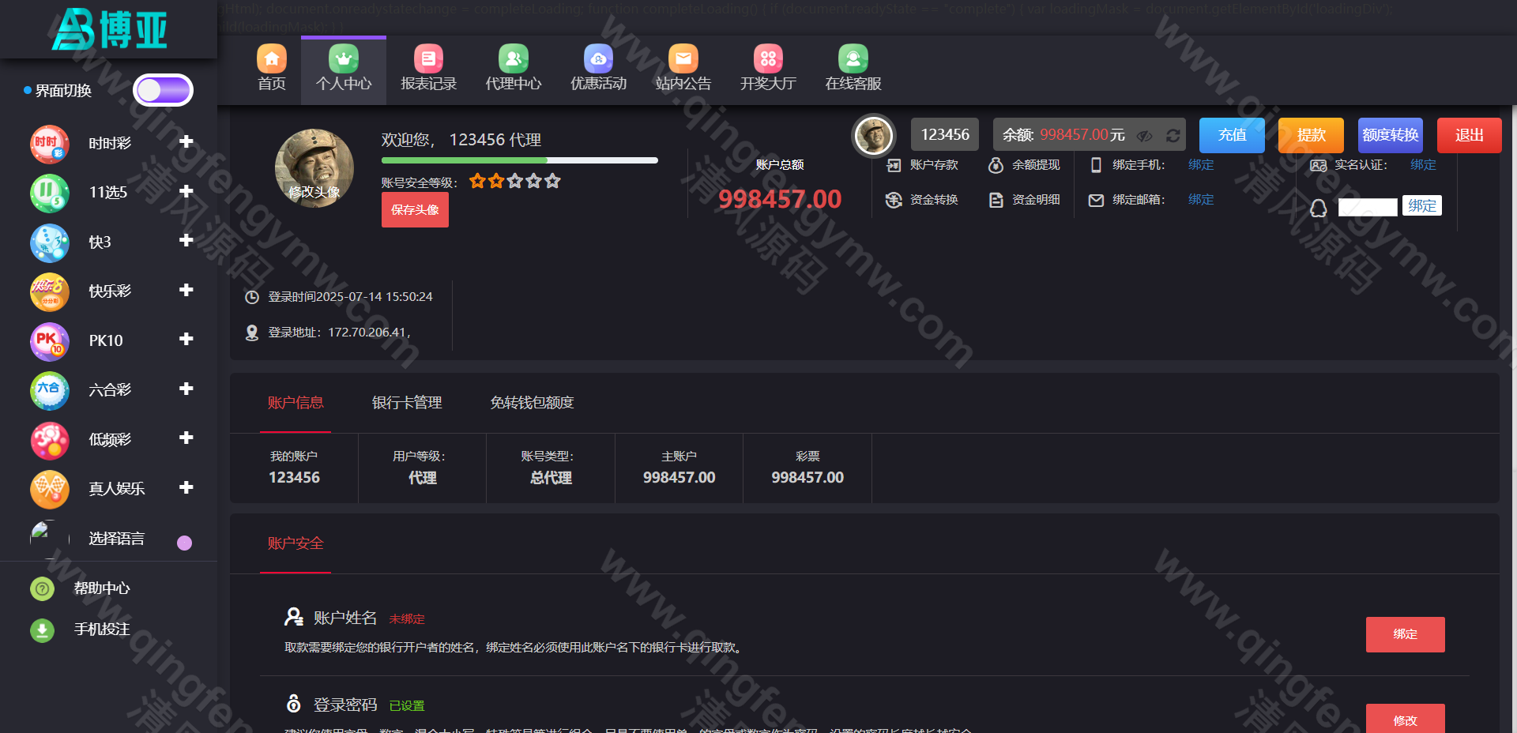
Task: Click the 资金转换 transfer icon
Action: (x=894, y=200)
